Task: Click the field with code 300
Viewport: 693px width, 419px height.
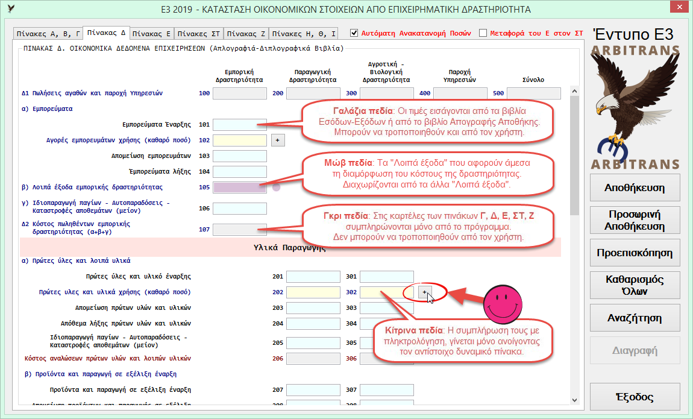Action: (x=387, y=93)
